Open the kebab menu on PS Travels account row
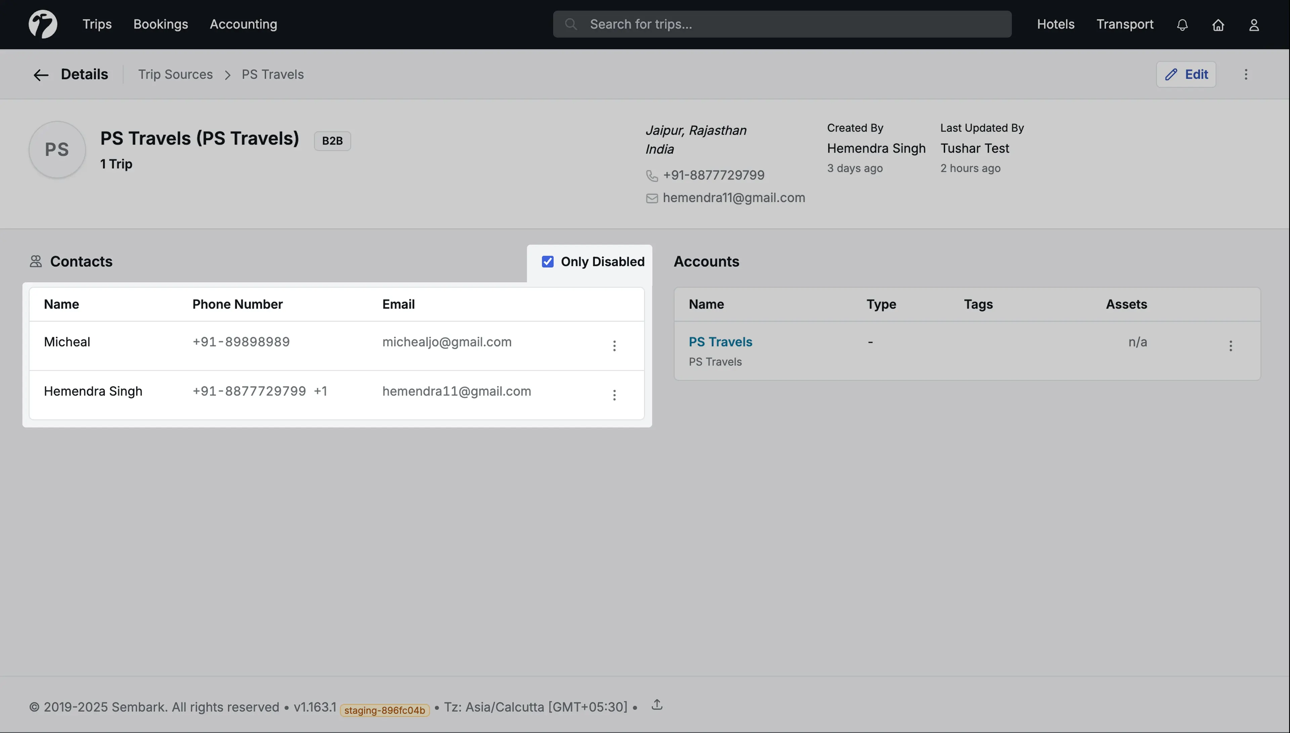Image resolution: width=1290 pixels, height=733 pixels. (x=1231, y=346)
